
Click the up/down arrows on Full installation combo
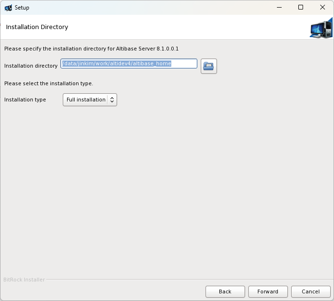click(112, 100)
